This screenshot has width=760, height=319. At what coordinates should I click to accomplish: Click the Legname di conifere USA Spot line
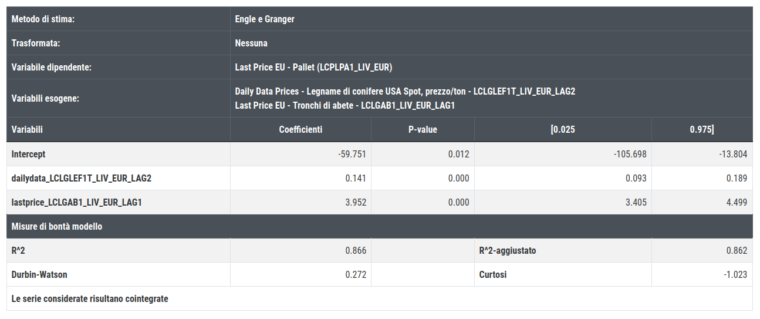(x=405, y=92)
